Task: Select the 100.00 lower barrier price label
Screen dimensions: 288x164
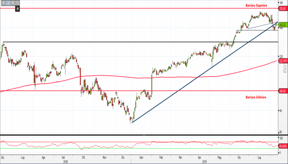Action: (x=283, y=91)
